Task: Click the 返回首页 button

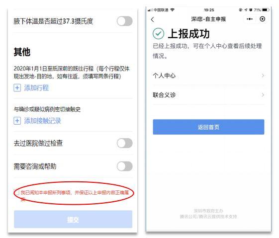Action: coord(208,127)
